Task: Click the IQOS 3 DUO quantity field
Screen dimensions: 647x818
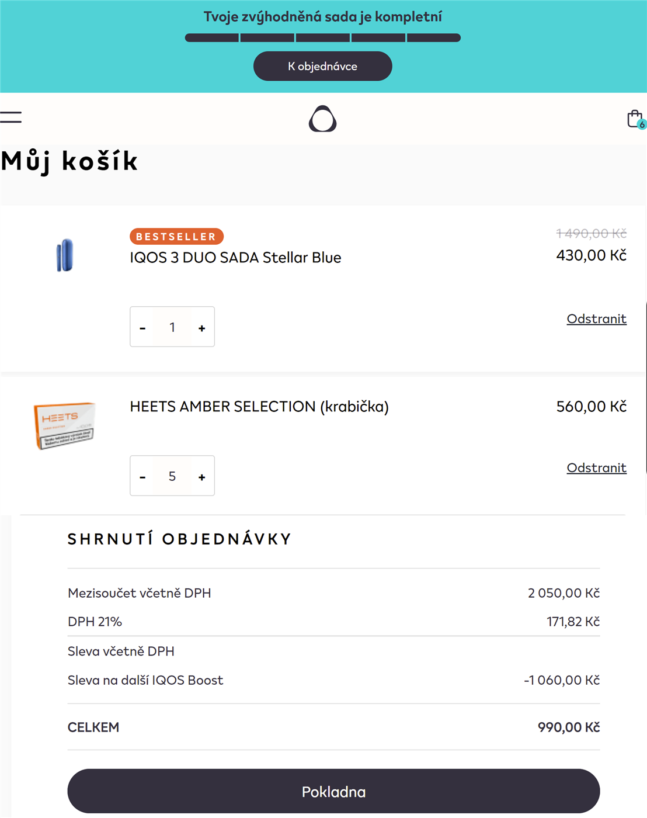Action: tap(172, 327)
